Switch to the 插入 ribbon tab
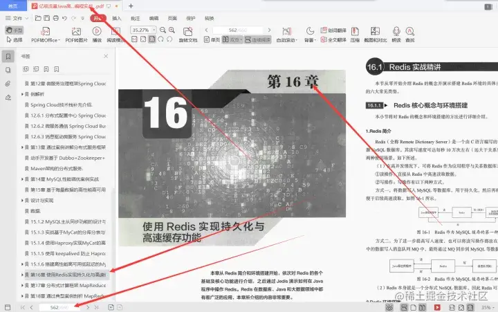The width and height of the screenshot is (498, 312). click(117, 19)
